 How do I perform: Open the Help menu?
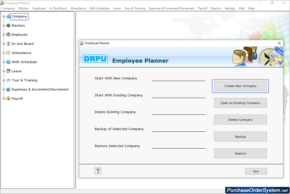pos(251,8)
